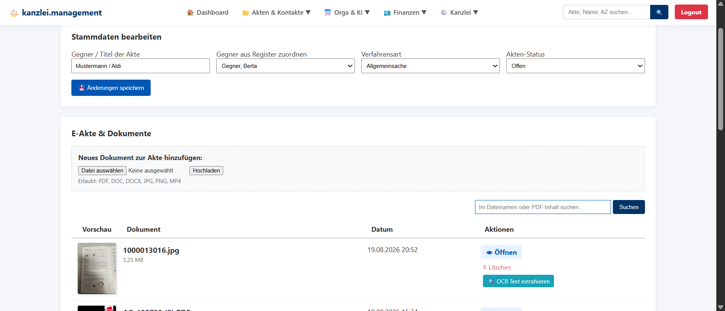The image size is (725, 311).
Task: Click the magnifier search button in header
Action: (659, 12)
